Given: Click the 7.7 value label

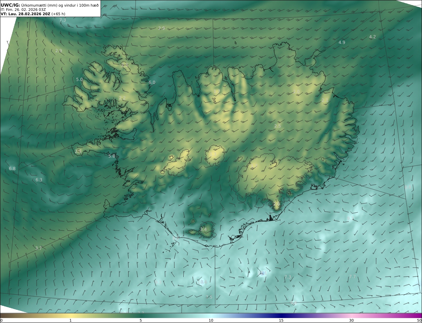Looking at the screenshot, I should tap(352, 276).
